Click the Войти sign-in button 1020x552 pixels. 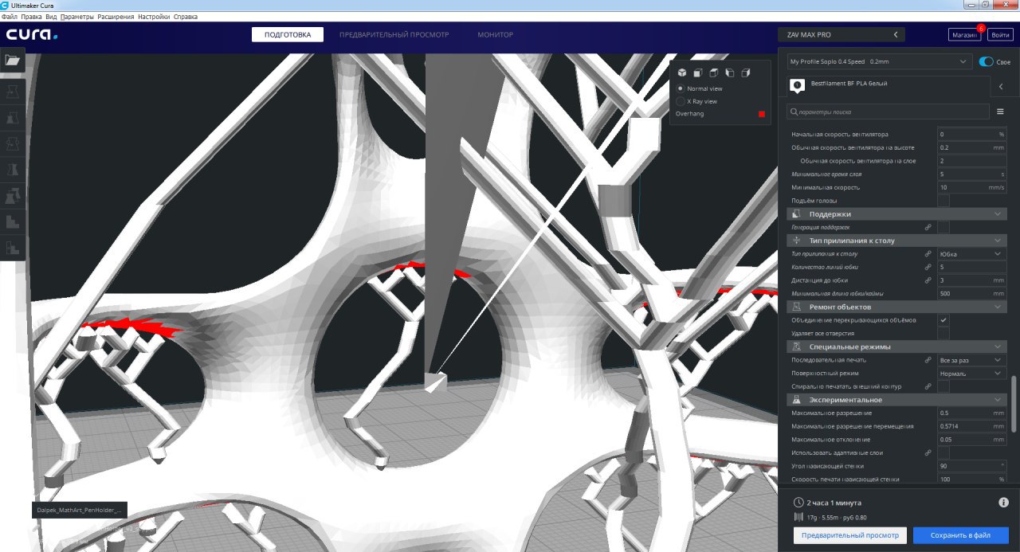point(1000,35)
